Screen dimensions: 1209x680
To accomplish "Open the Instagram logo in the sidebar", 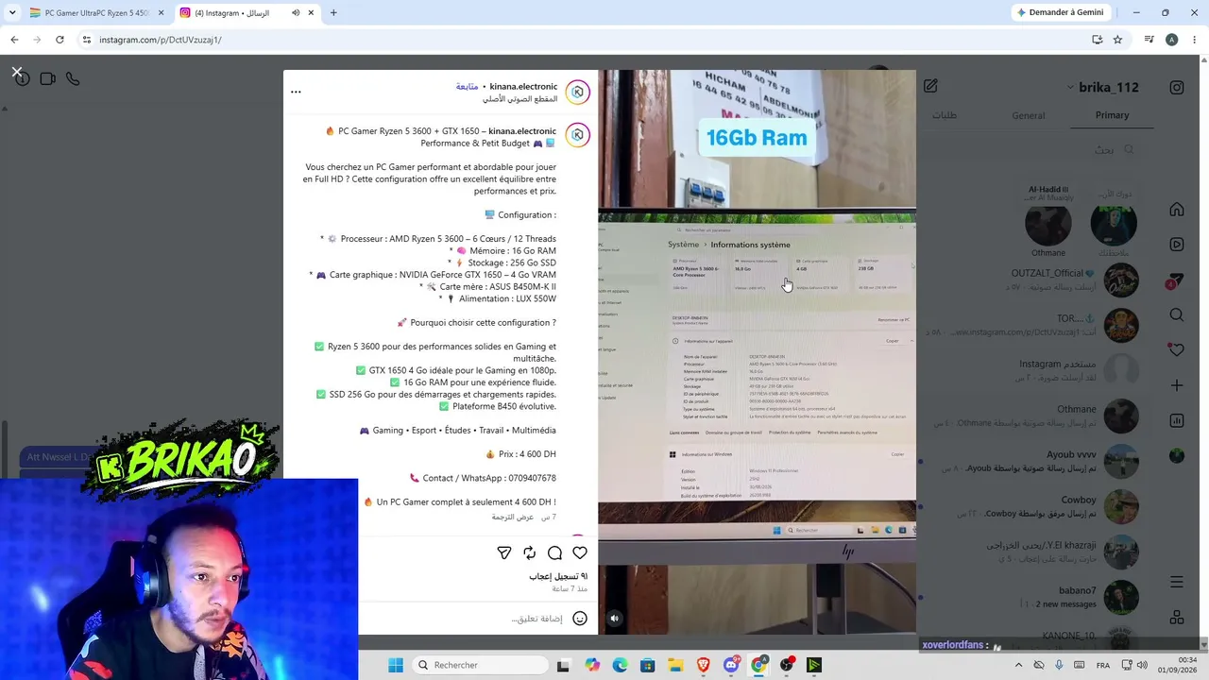I will (1177, 88).
